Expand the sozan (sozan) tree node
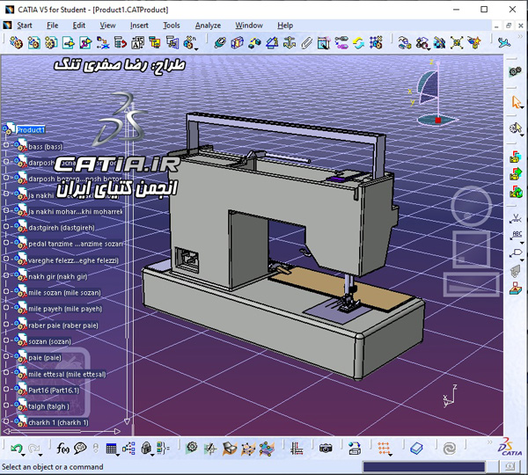The image size is (528, 475). tap(6, 340)
